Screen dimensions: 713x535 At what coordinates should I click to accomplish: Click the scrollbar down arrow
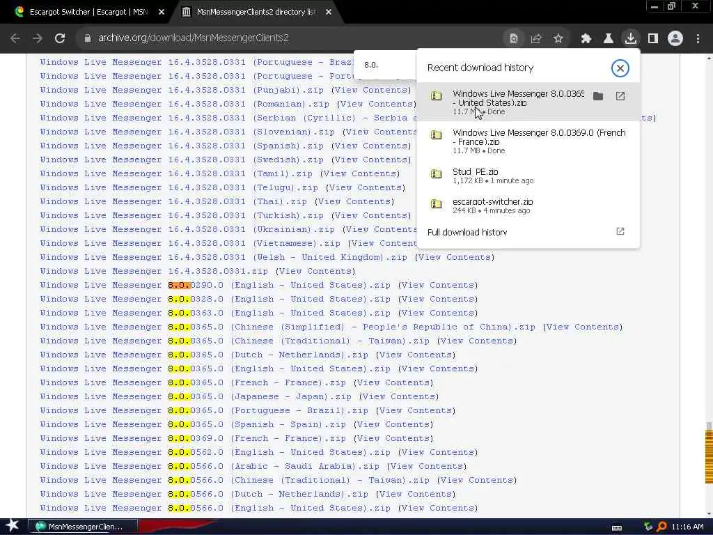click(709, 514)
